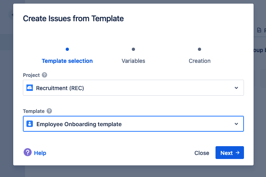Click the purple question mark Help icon

pos(28,153)
